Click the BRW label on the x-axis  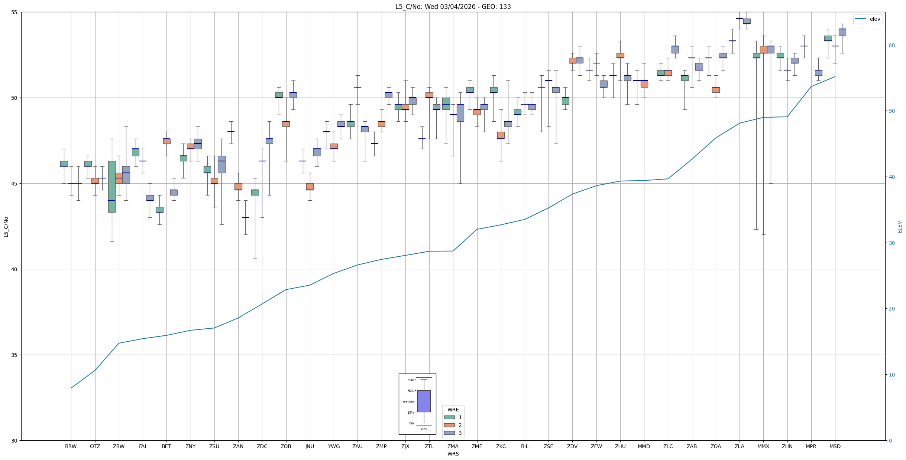click(71, 446)
